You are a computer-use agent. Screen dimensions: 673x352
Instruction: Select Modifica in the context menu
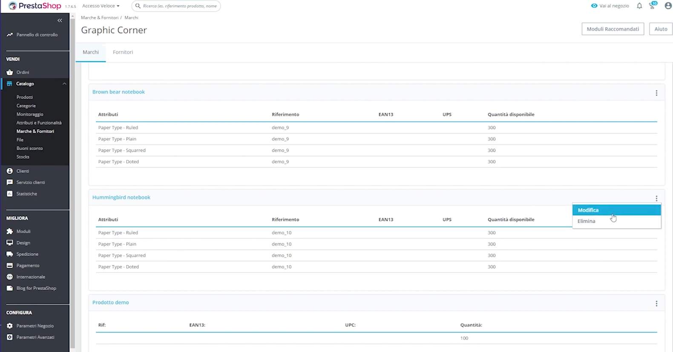pos(588,210)
